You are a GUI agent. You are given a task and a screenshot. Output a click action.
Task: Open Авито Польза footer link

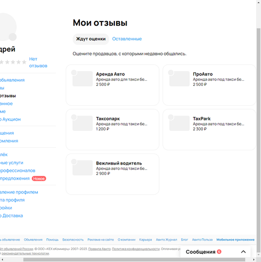[202, 239]
